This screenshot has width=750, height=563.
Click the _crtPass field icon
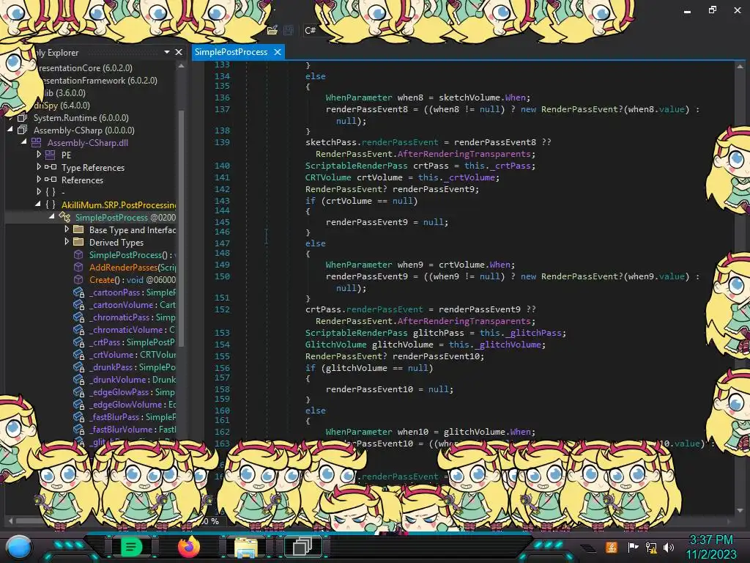point(79,342)
